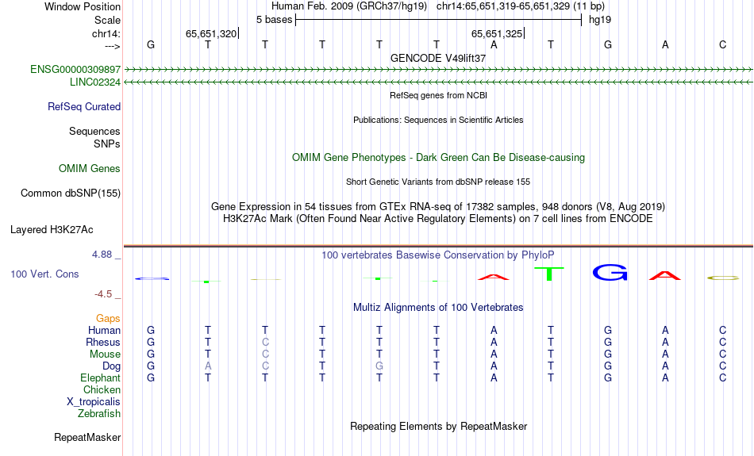Select the X_tropicalis species label
This screenshot has height=456, width=754.
[x=94, y=402]
